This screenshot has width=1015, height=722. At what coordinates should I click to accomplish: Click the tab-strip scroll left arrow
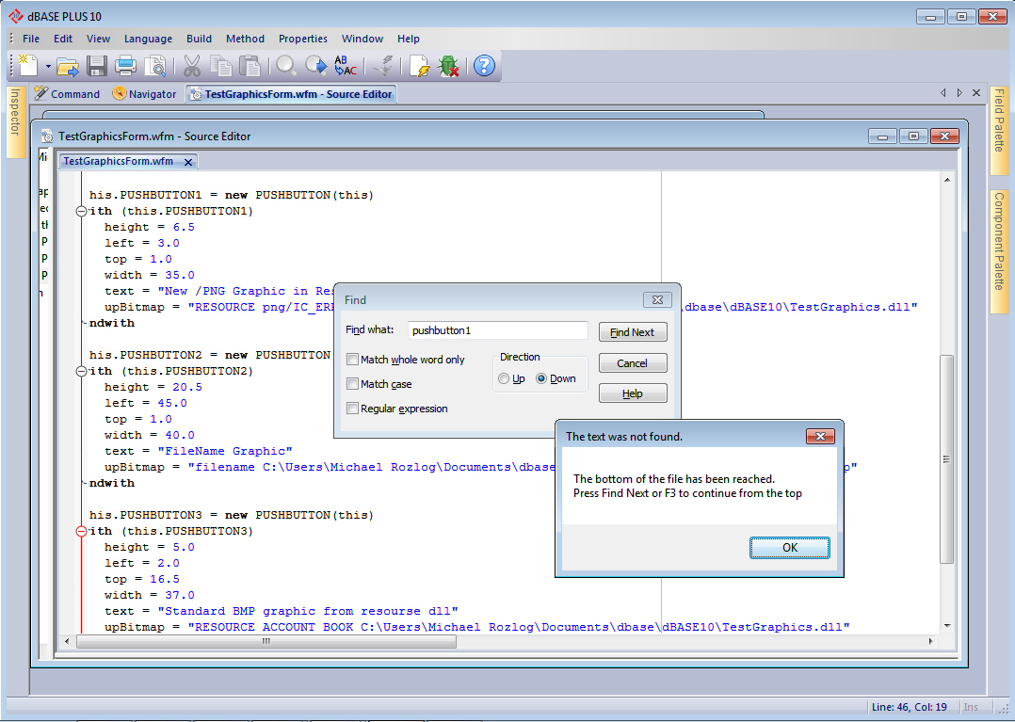(943, 93)
